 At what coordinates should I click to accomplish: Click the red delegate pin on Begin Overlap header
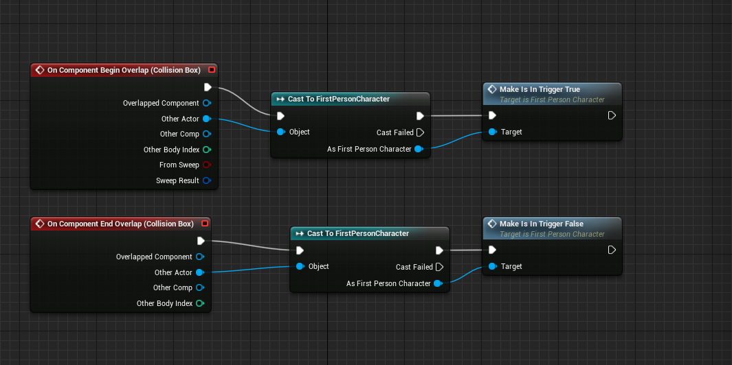[x=212, y=70]
